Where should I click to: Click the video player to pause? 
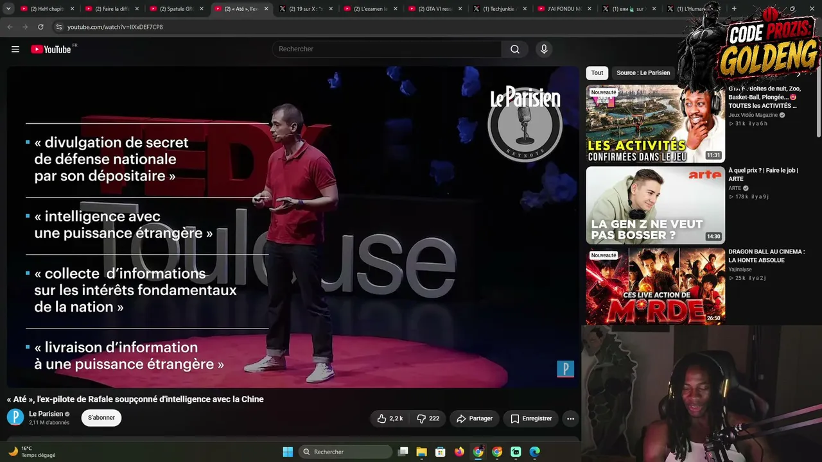pos(293,227)
